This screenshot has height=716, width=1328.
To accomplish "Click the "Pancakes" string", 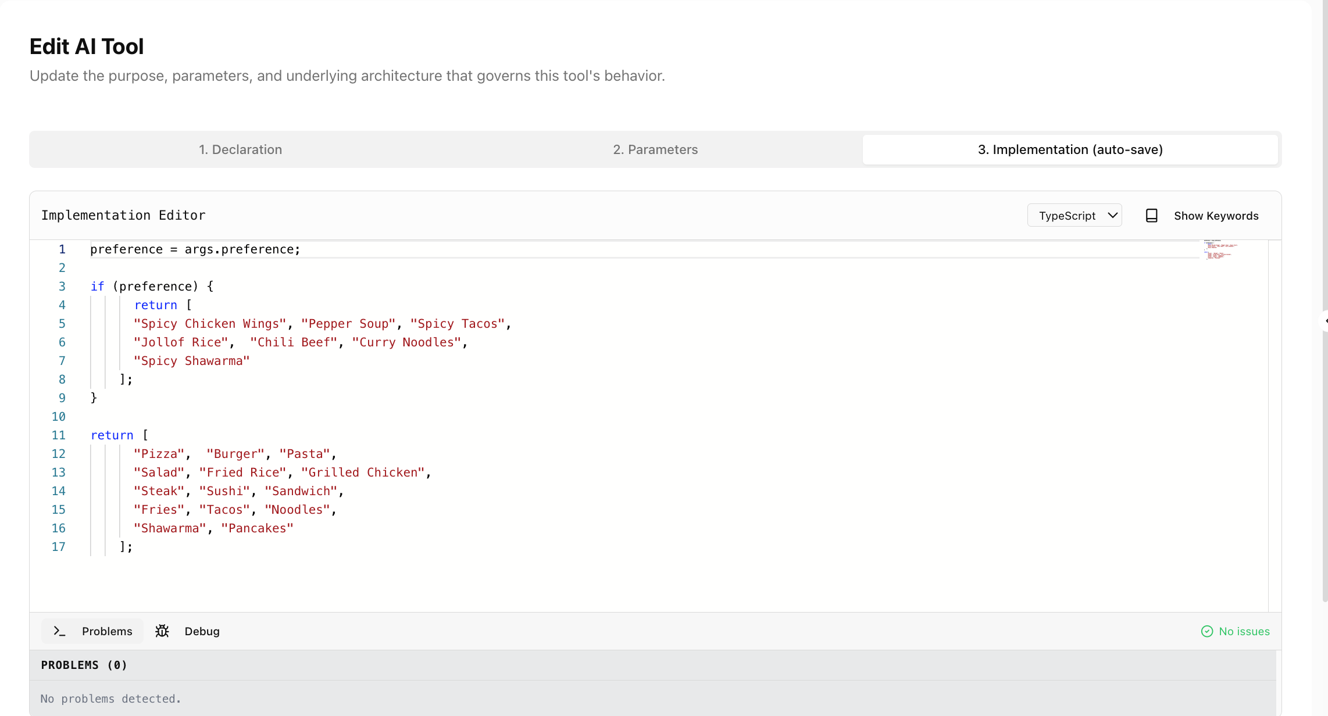I will point(258,528).
